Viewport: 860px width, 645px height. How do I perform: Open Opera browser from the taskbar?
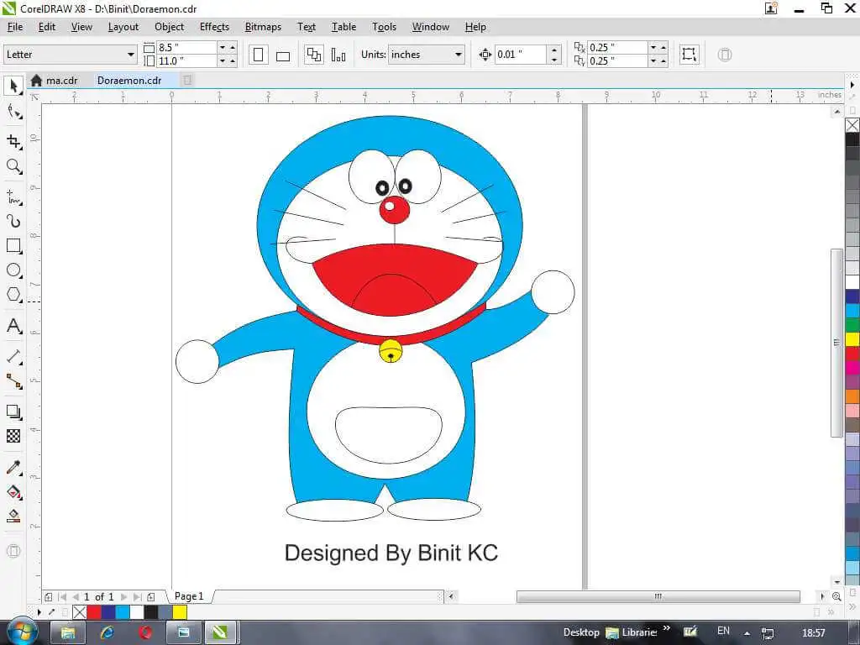pyautogui.click(x=144, y=633)
